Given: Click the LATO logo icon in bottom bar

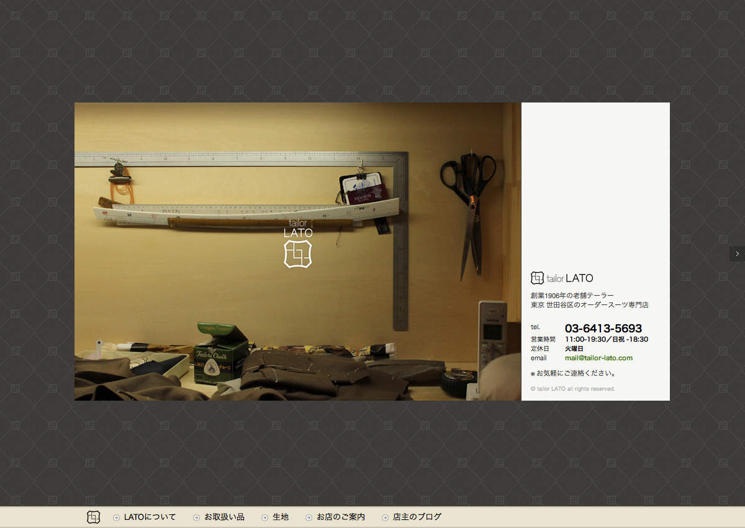Looking at the screenshot, I should pos(93,517).
